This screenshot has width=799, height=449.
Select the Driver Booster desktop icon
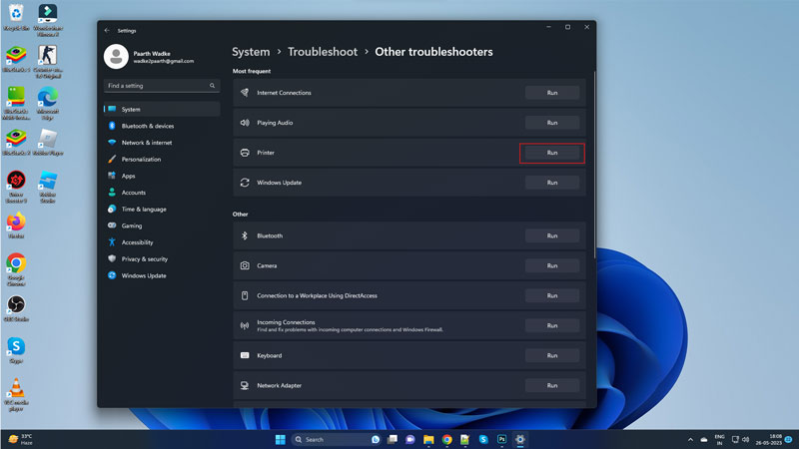tap(16, 187)
